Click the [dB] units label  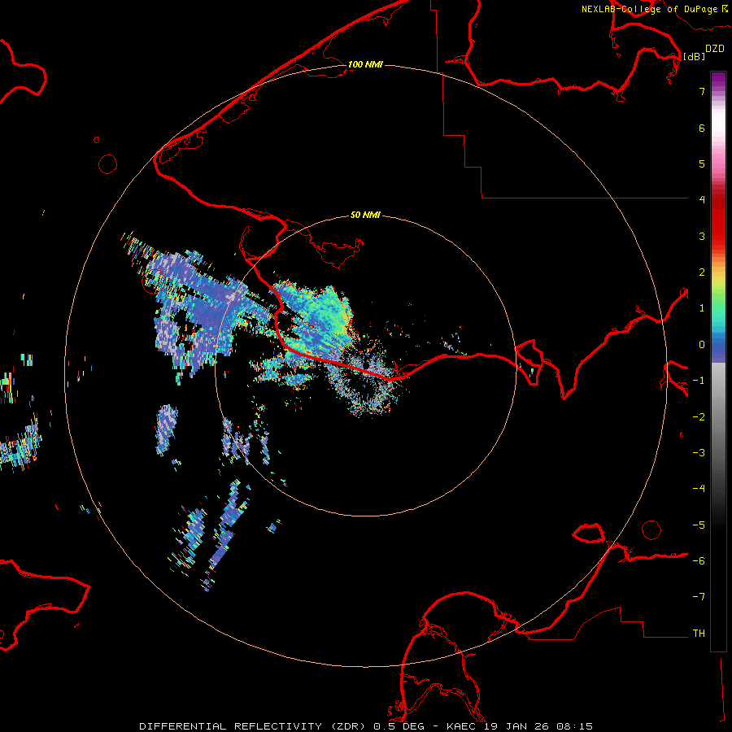695,56
